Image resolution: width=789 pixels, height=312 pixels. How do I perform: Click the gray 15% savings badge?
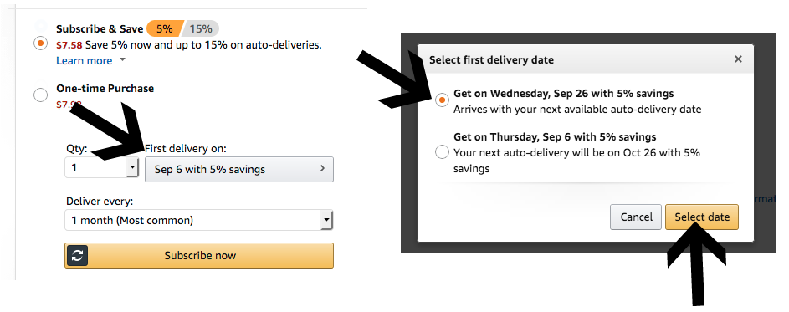pyautogui.click(x=200, y=28)
